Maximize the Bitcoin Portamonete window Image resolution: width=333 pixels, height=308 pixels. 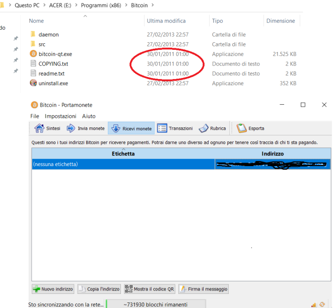pyautogui.click(x=303, y=105)
